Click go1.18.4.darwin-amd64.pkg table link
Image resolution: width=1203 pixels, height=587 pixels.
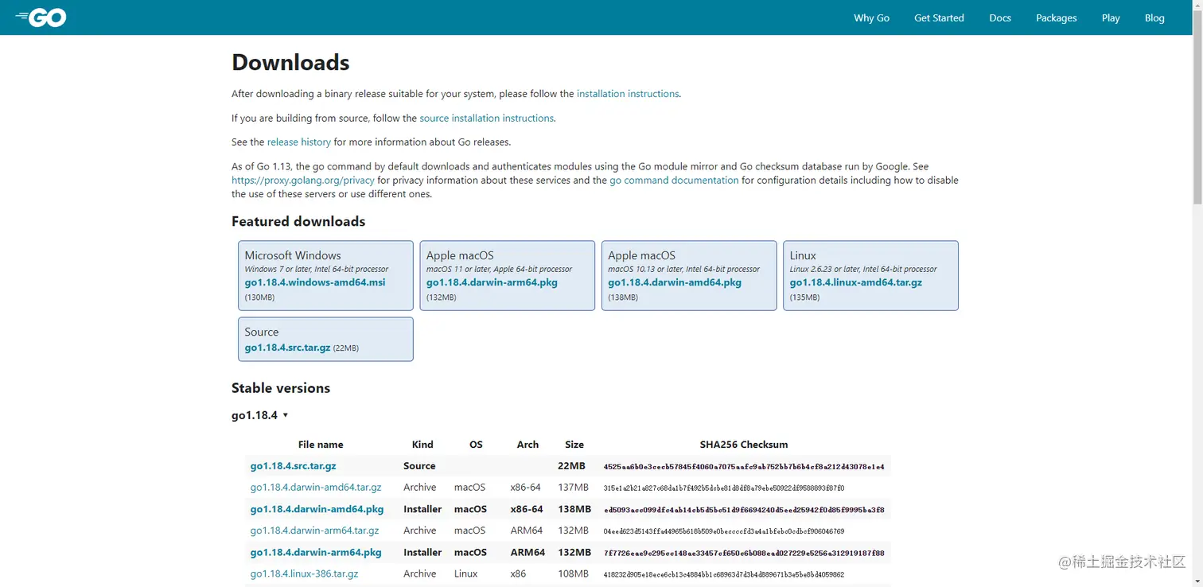pos(317,509)
